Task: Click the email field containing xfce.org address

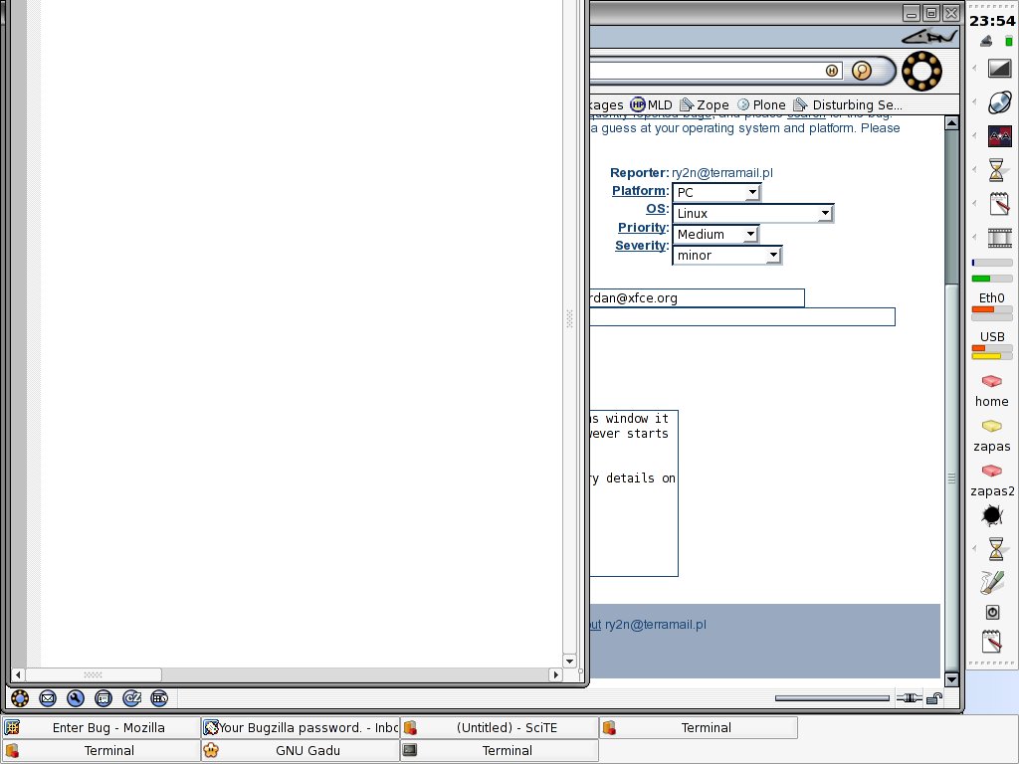Action: pos(697,297)
